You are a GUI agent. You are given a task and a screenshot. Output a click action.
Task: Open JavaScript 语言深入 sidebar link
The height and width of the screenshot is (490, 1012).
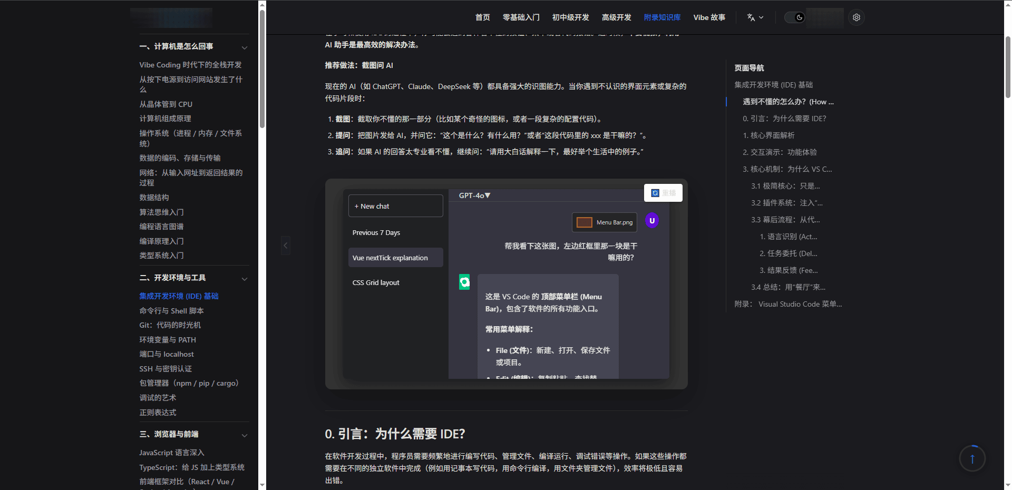tap(171, 453)
